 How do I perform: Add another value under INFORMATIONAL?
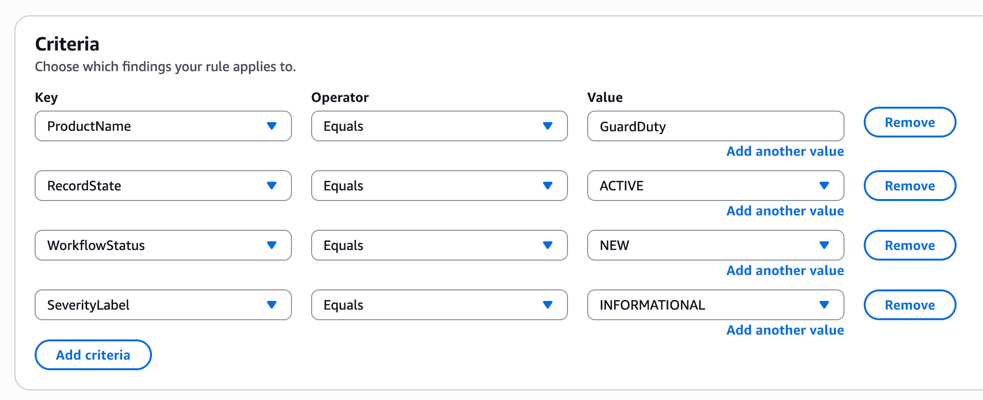(785, 330)
